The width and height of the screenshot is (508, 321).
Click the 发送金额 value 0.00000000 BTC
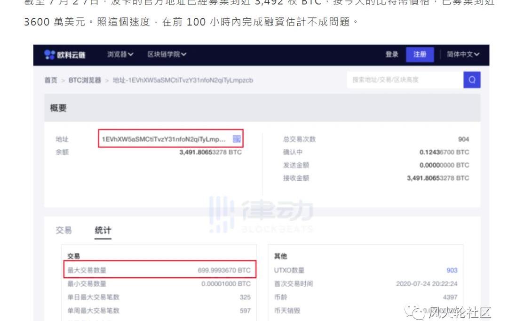pos(444,165)
